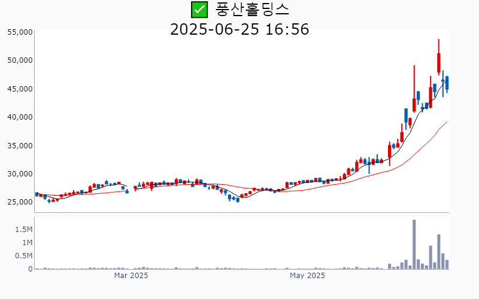
Task: Click the red candlestick peaking above 53,000
Action: (x=439, y=58)
